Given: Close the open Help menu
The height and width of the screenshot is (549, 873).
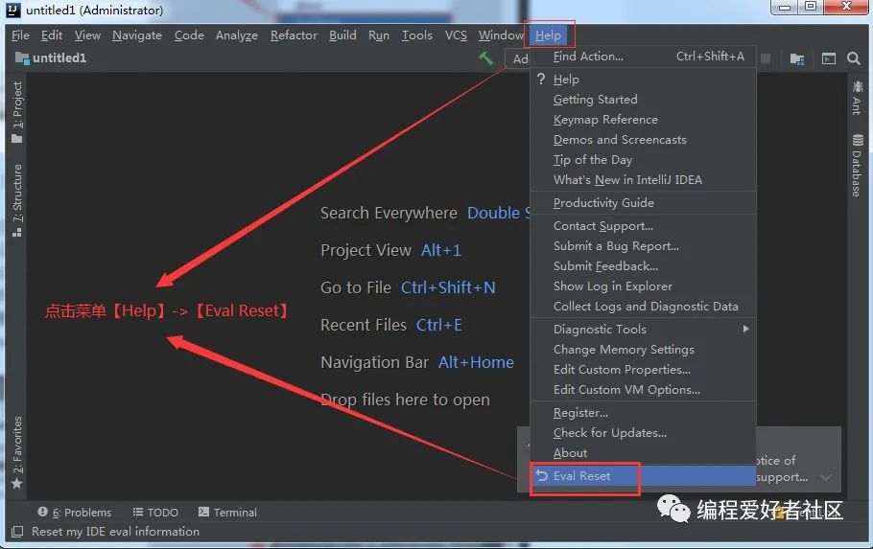Looking at the screenshot, I should tap(548, 35).
